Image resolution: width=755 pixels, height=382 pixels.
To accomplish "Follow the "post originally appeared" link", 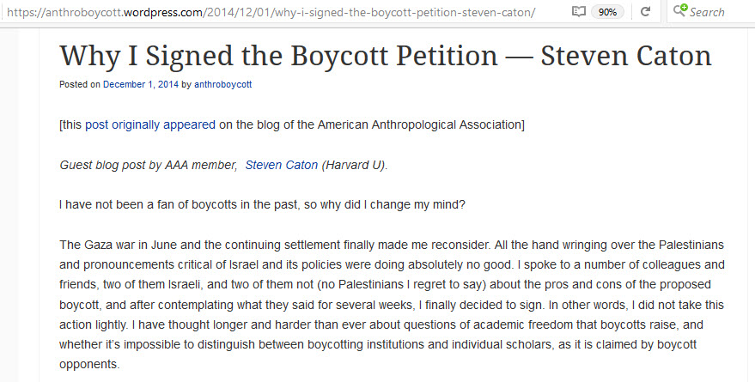I will click(150, 124).
